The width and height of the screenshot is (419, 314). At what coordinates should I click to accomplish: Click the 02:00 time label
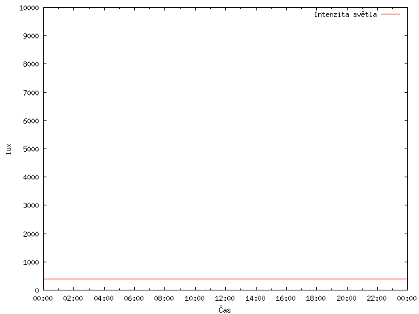click(73, 298)
